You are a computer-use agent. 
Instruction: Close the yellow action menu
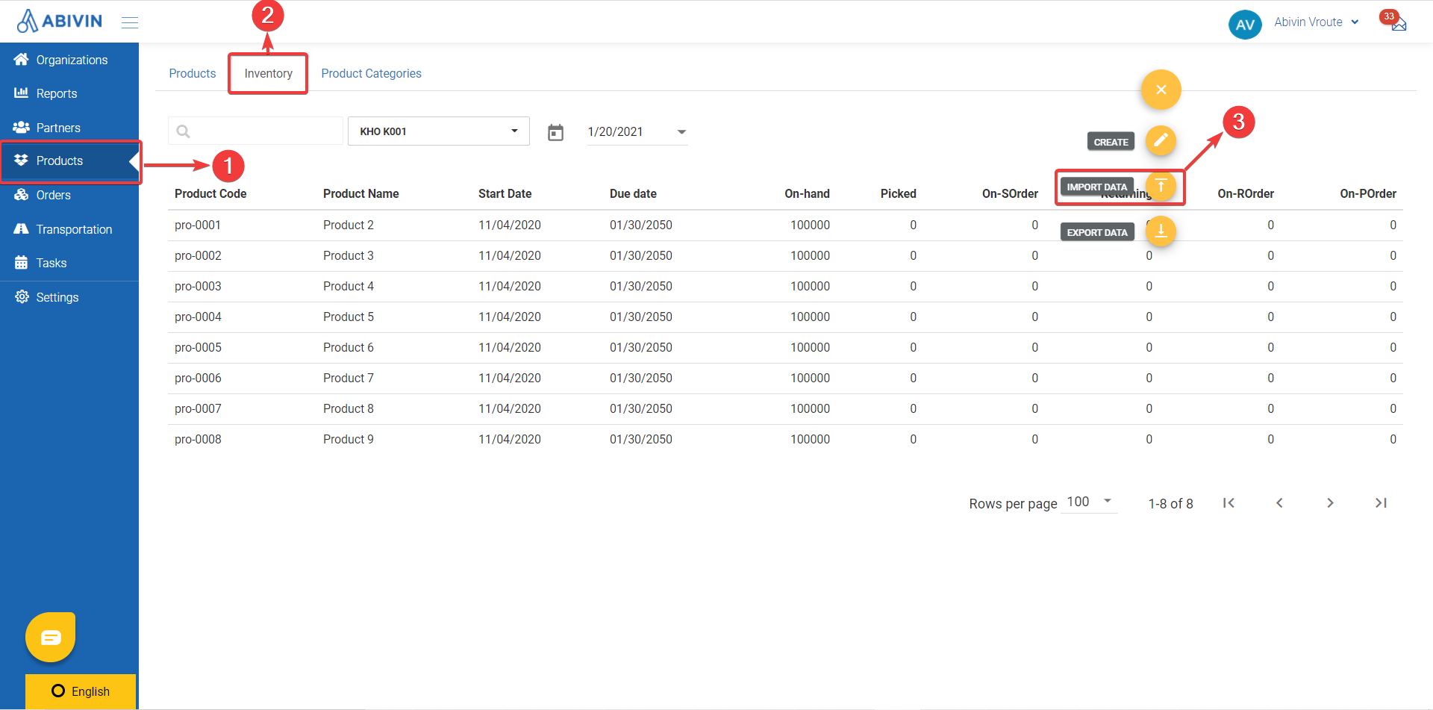[1161, 90]
